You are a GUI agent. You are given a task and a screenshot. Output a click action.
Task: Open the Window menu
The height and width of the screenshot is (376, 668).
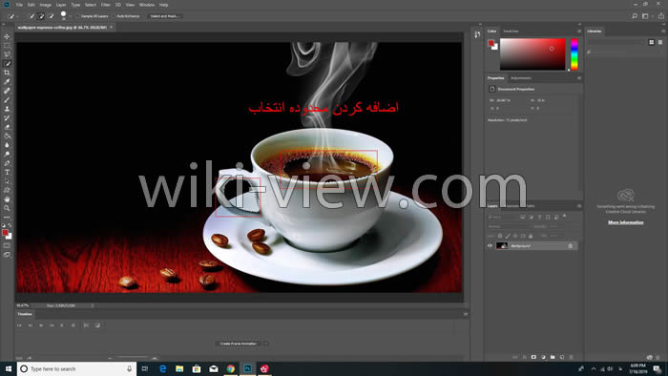tap(147, 5)
